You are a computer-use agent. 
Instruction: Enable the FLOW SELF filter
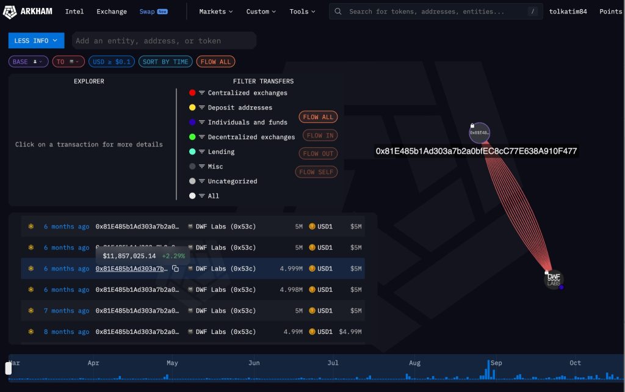coord(316,172)
